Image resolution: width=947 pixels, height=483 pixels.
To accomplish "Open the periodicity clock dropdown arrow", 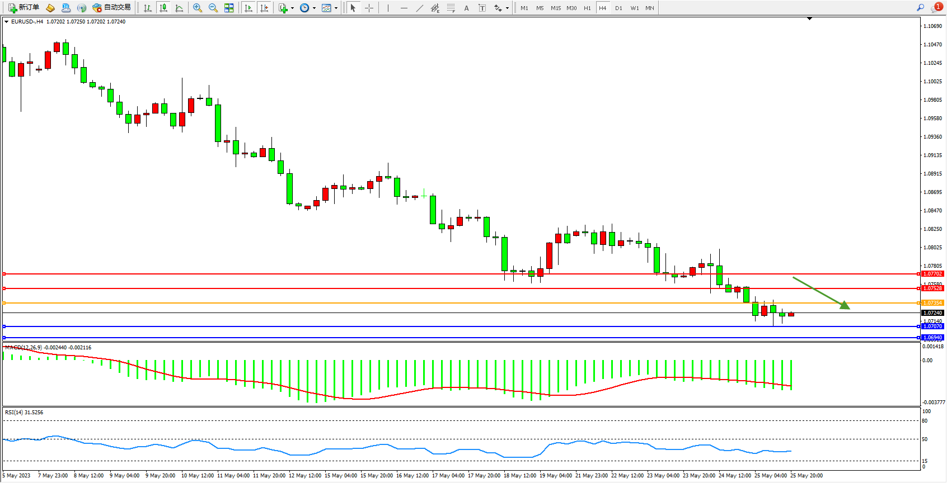I will 314,8.
